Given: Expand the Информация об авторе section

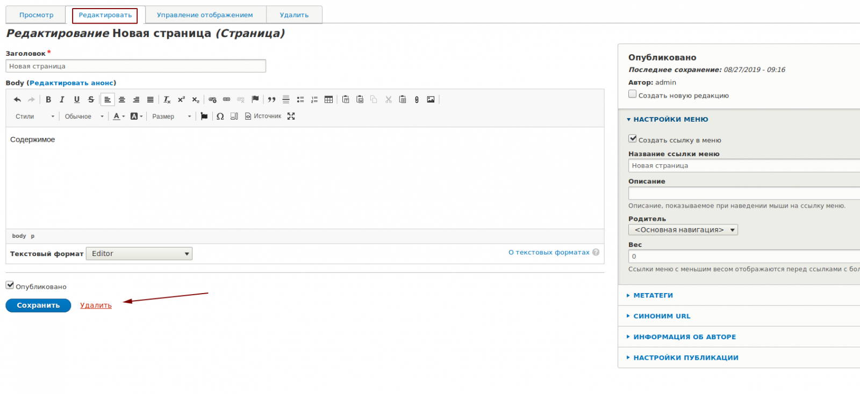Looking at the screenshot, I should click(684, 337).
